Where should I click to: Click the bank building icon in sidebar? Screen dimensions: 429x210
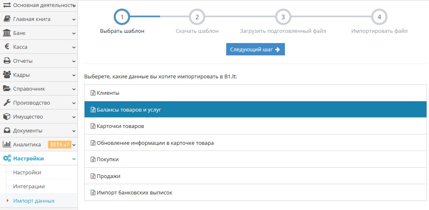point(7,33)
